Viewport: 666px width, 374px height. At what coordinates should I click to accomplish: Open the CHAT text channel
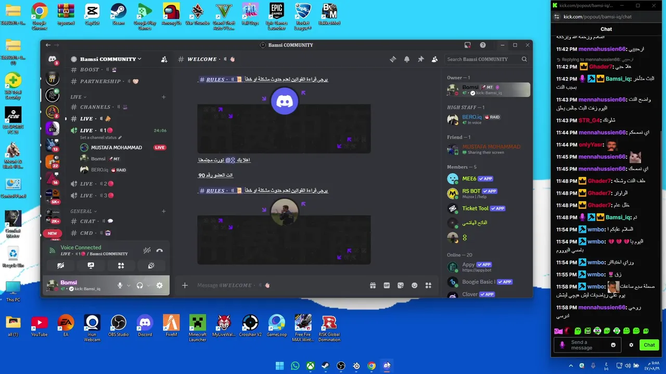coord(119,221)
